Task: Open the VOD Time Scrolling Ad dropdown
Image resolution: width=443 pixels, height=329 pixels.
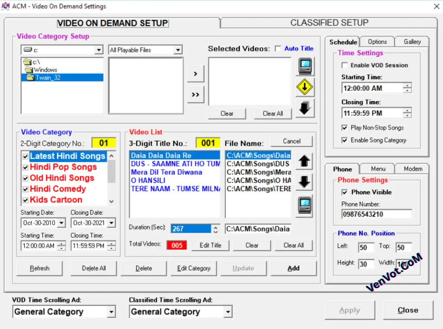Action: 112,311
